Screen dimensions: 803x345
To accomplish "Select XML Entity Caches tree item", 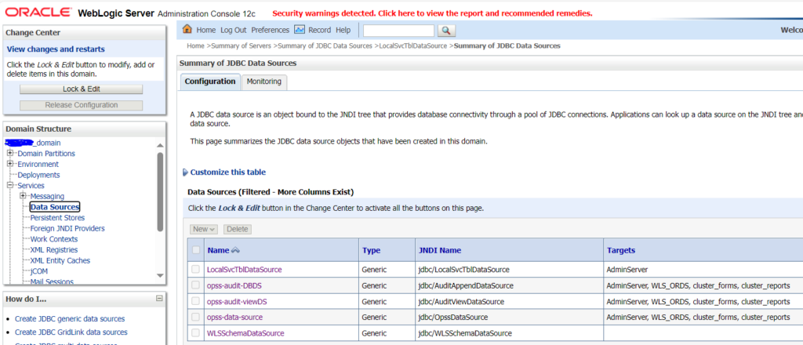I will pyautogui.click(x=60, y=260).
